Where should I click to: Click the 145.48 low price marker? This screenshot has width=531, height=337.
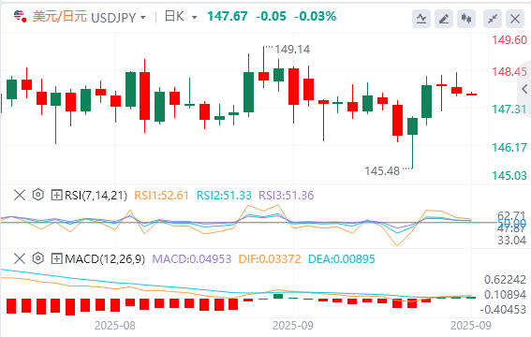click(382, 171)
